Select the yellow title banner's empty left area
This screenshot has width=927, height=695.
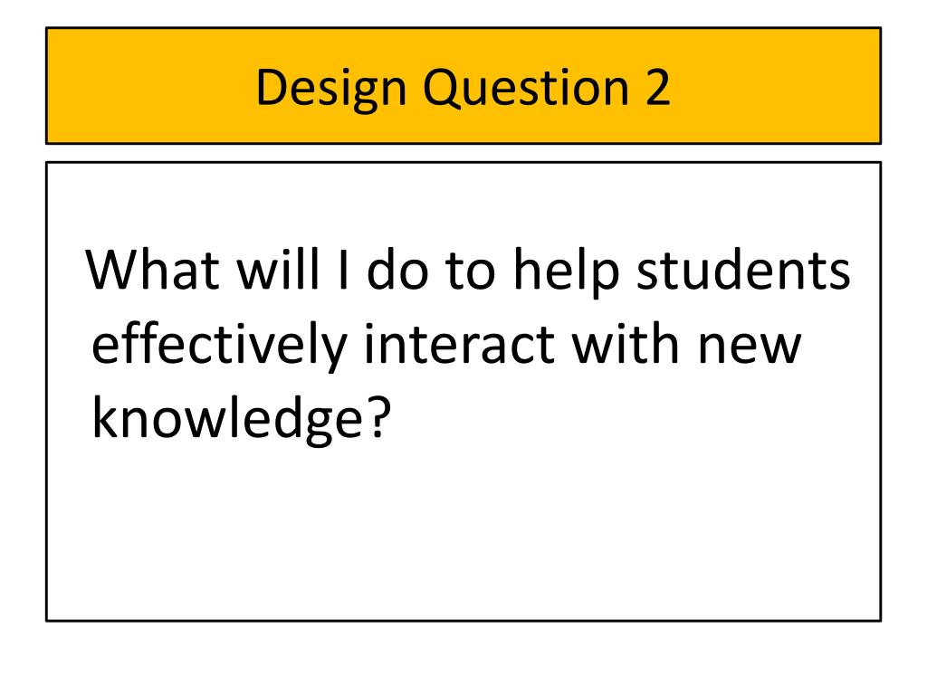(148, 86)
